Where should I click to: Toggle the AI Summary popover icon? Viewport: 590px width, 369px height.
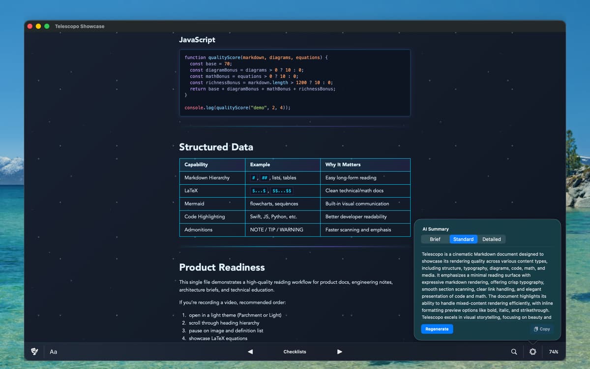click(533, 352)
